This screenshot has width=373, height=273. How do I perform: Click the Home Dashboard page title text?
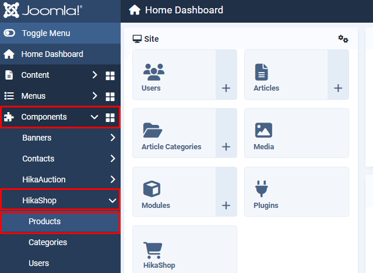[x=184, y=10]
